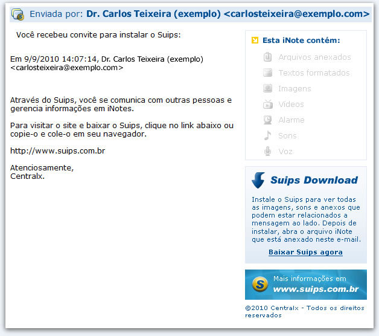This screenshot has height=336, width=379.
Task: Click the Imagens picture icon
Action: [267, 88]
